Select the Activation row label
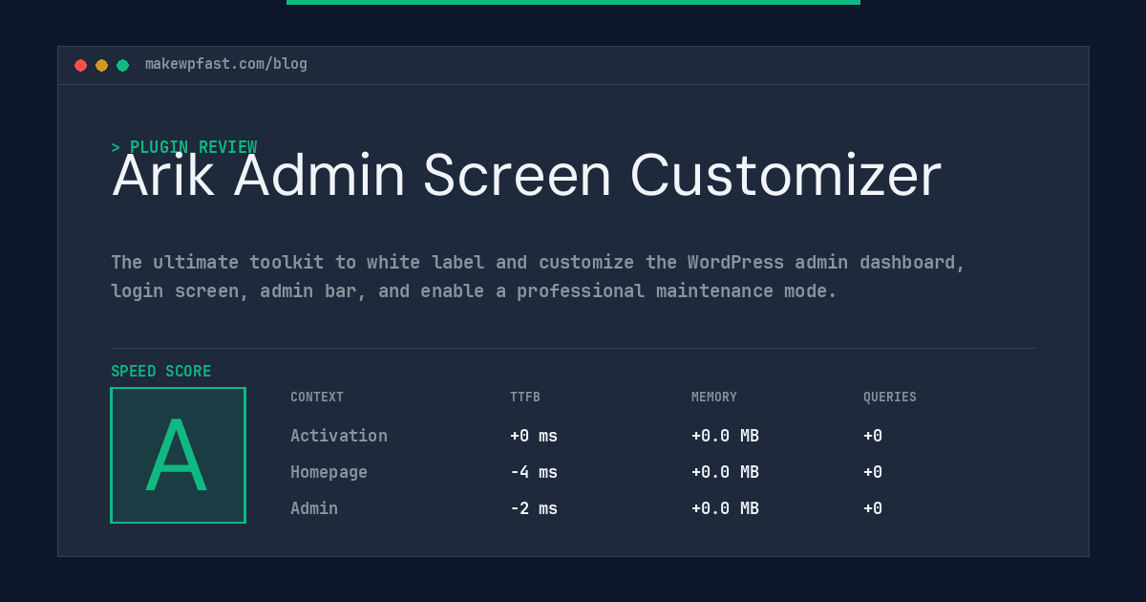 tap(339, 436)
